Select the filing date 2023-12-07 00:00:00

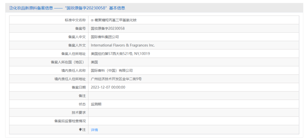[108, 87]
